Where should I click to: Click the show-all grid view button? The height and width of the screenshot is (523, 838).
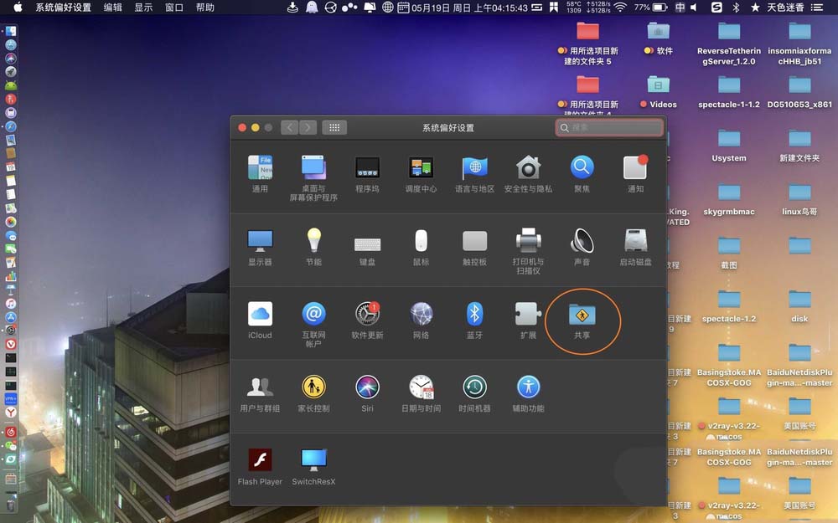334,127
